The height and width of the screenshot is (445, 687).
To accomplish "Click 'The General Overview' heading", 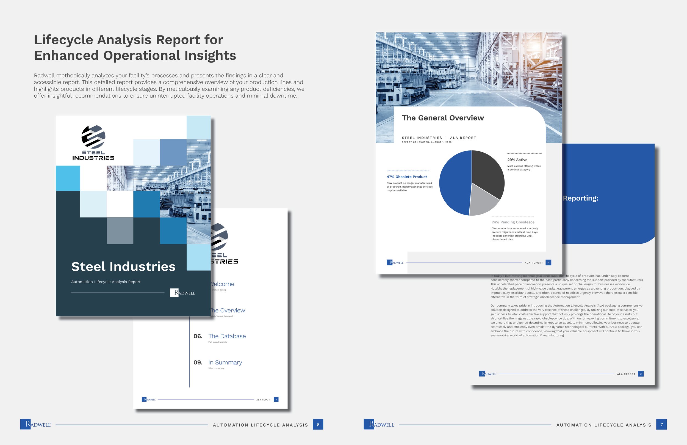I will click(x=443, y=118).
